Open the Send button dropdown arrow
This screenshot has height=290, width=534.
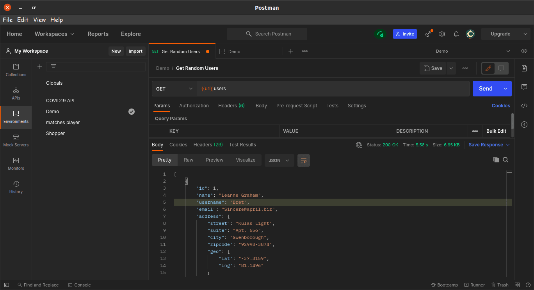pos(505,89)
